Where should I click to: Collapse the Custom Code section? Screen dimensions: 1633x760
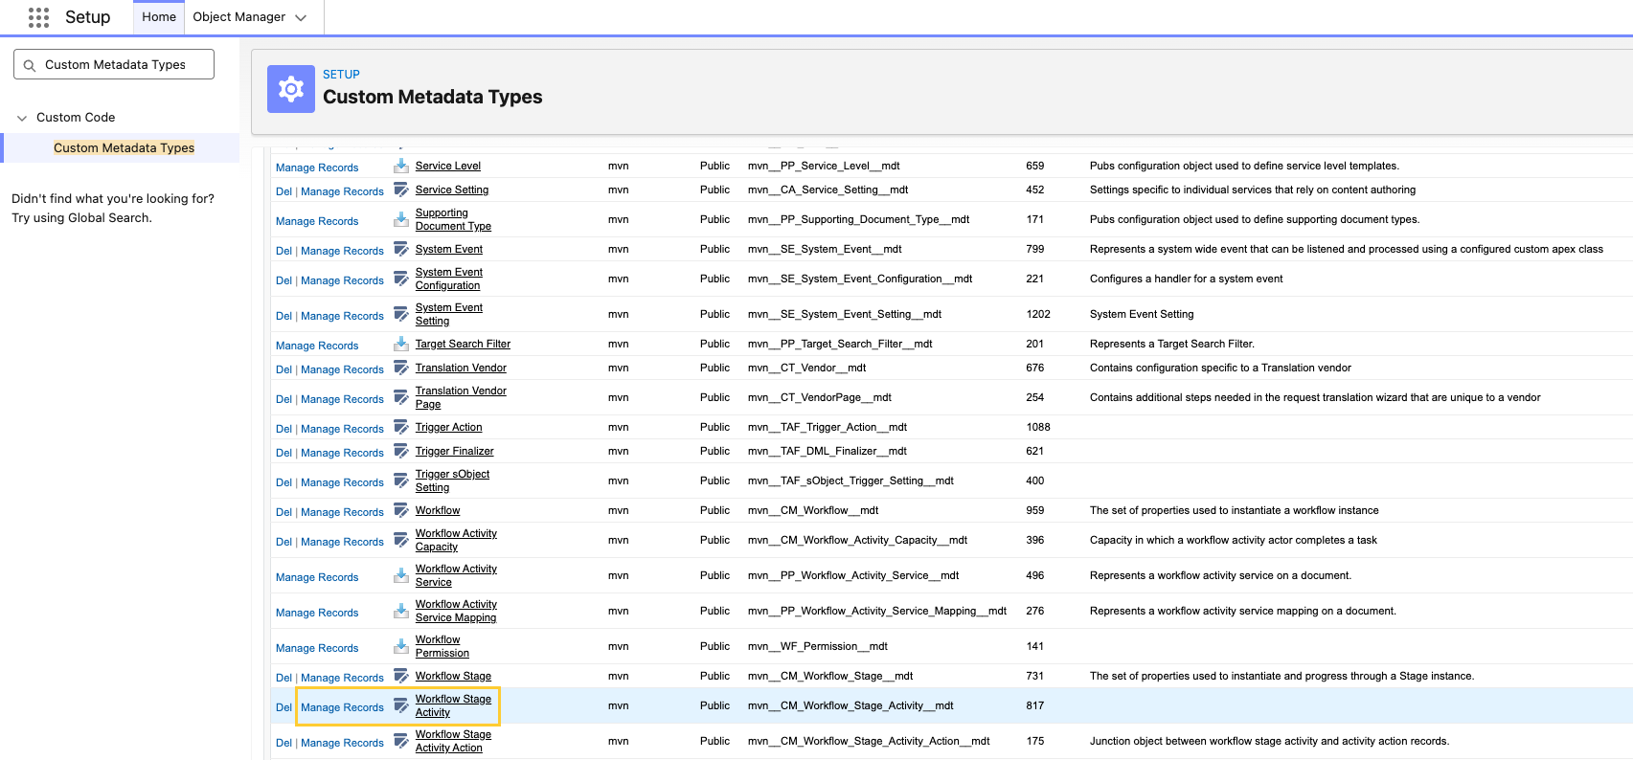point(22,118)
